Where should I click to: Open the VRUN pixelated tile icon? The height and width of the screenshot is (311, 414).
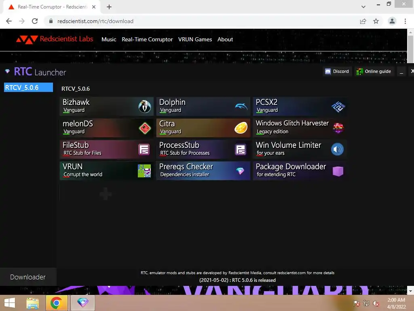click(x=144, y=171)
